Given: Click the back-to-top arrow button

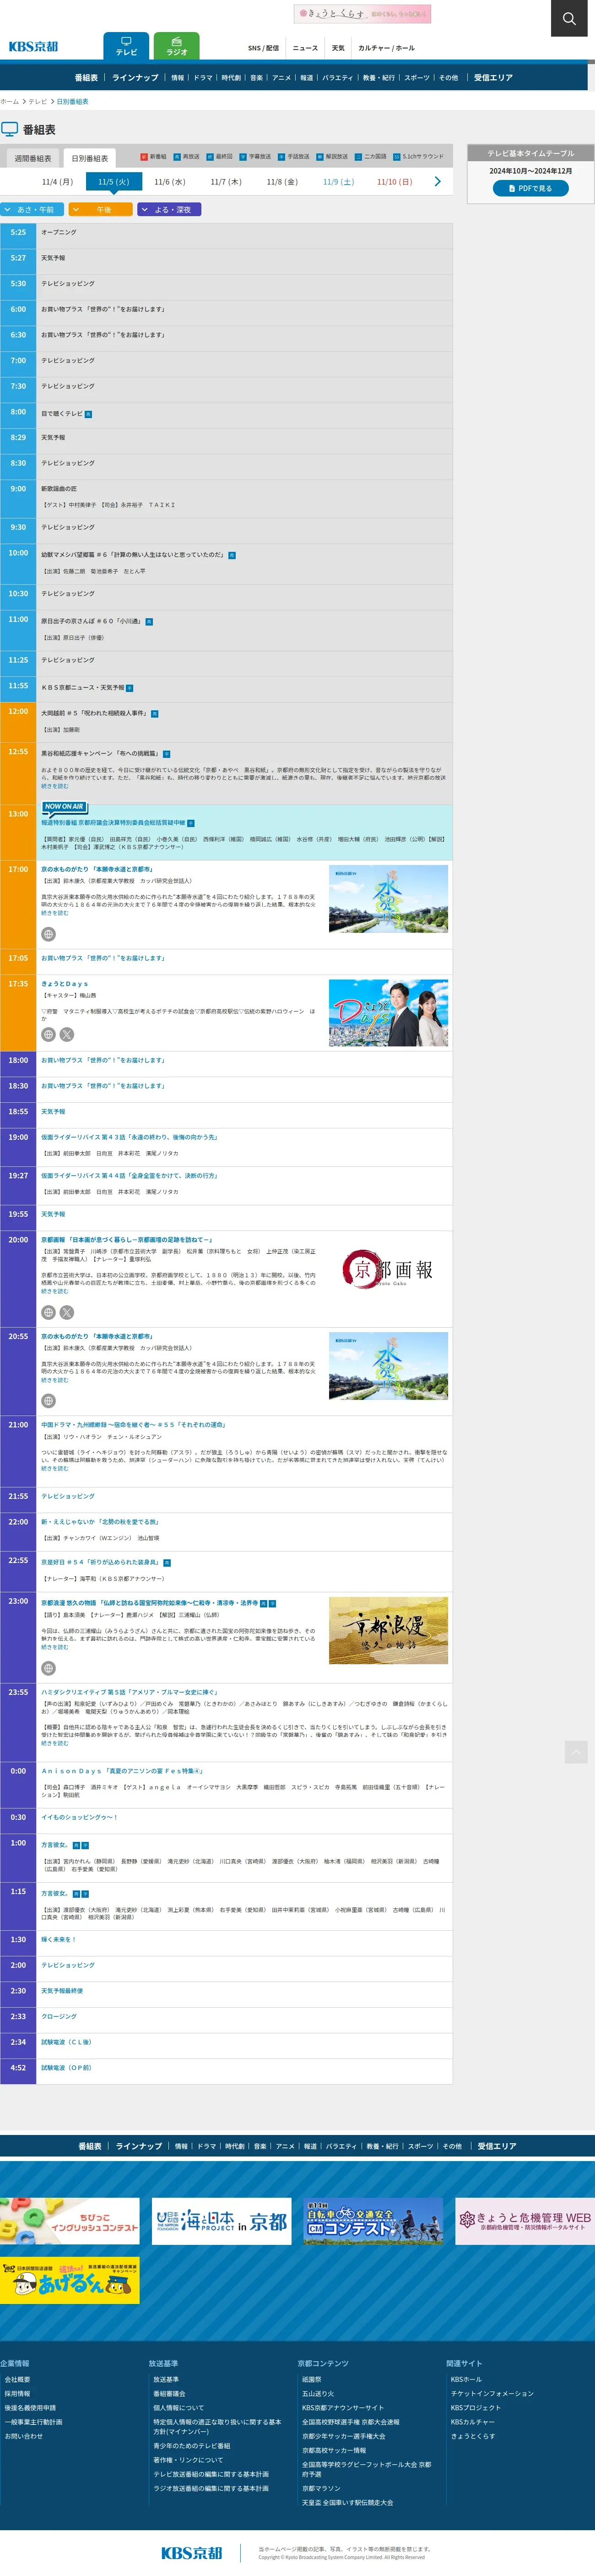Looking at the screenshot, I should coord(576,1752).
